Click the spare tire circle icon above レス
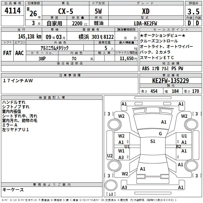This screenshot has height=203, width=203. pyautogui.click(x=111, y=185)
